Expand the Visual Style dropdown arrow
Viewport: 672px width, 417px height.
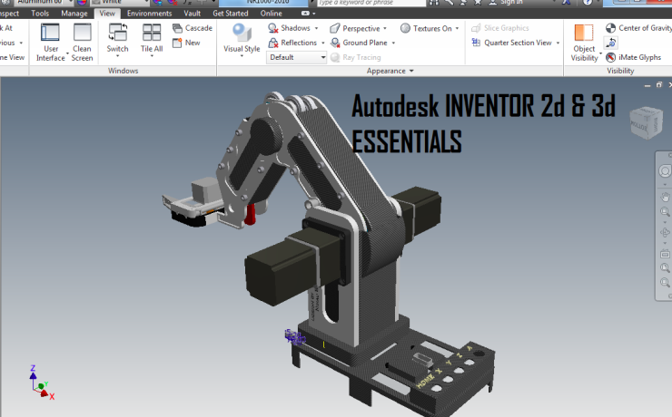pos(242,56)
